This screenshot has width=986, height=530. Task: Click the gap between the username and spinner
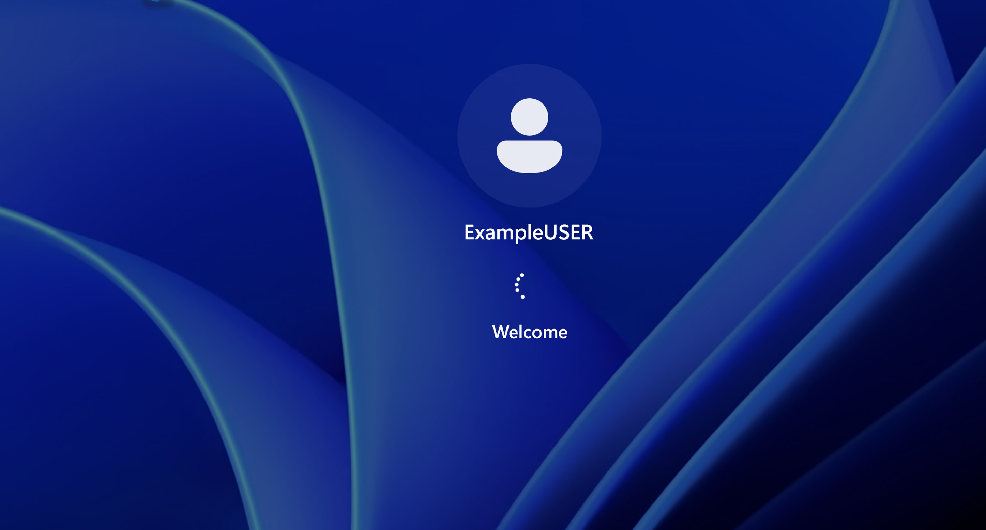529,258
